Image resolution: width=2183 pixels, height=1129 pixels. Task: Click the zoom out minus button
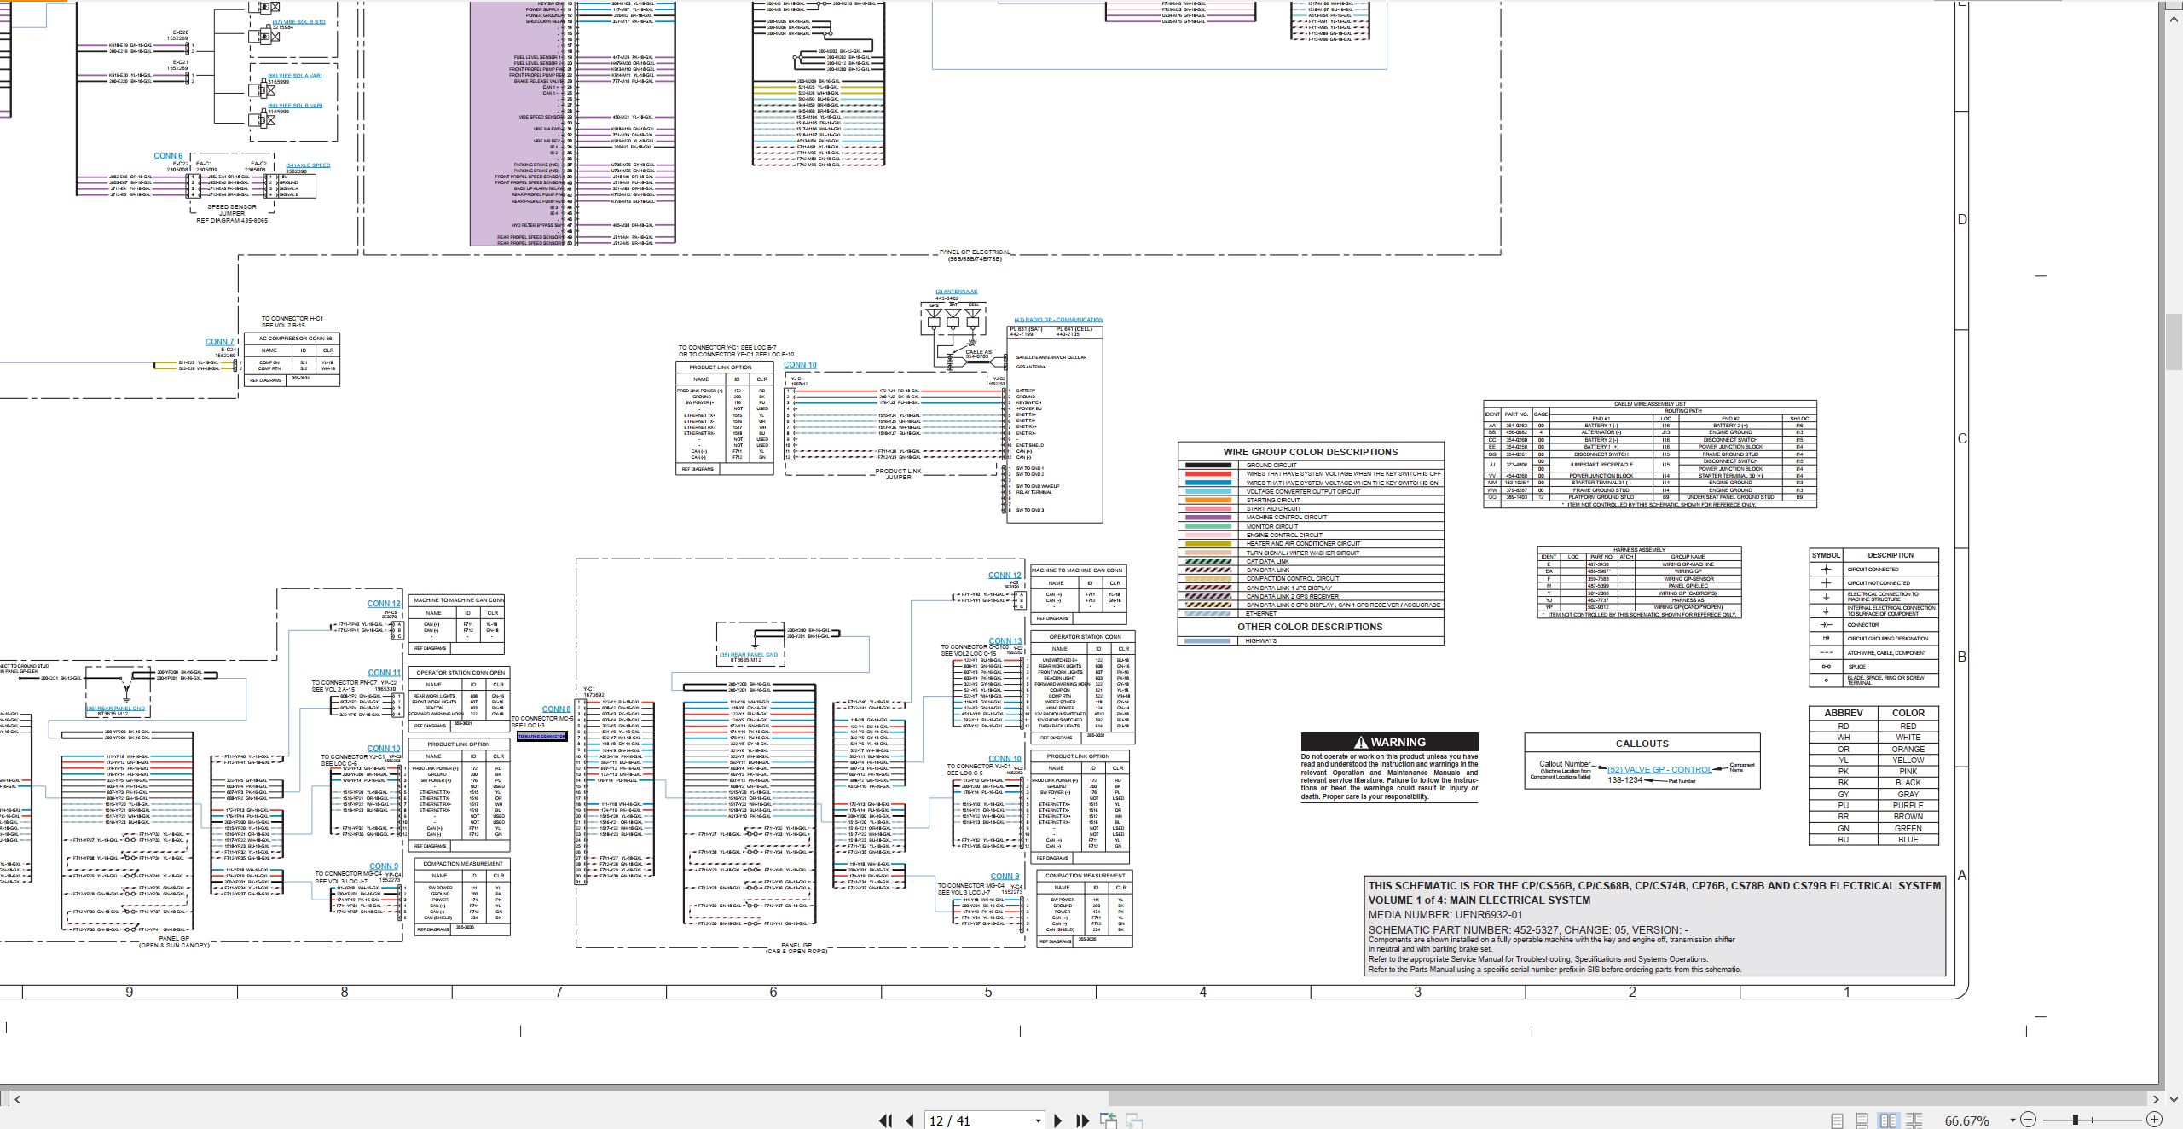coord(2029,1120)
